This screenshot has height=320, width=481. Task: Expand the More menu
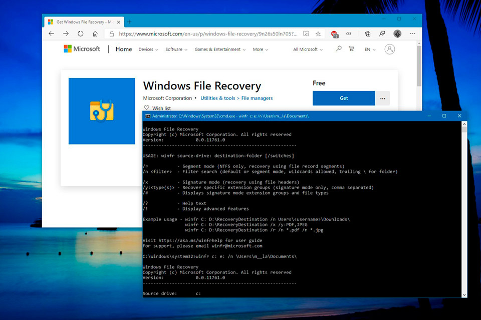(x=261, y=49)
